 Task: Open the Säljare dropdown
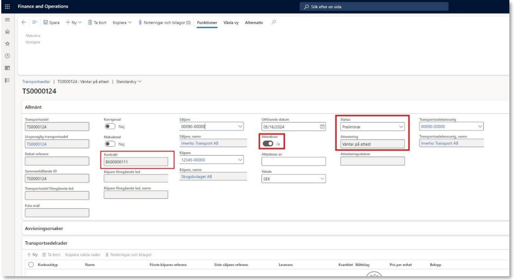click(240, 127)
